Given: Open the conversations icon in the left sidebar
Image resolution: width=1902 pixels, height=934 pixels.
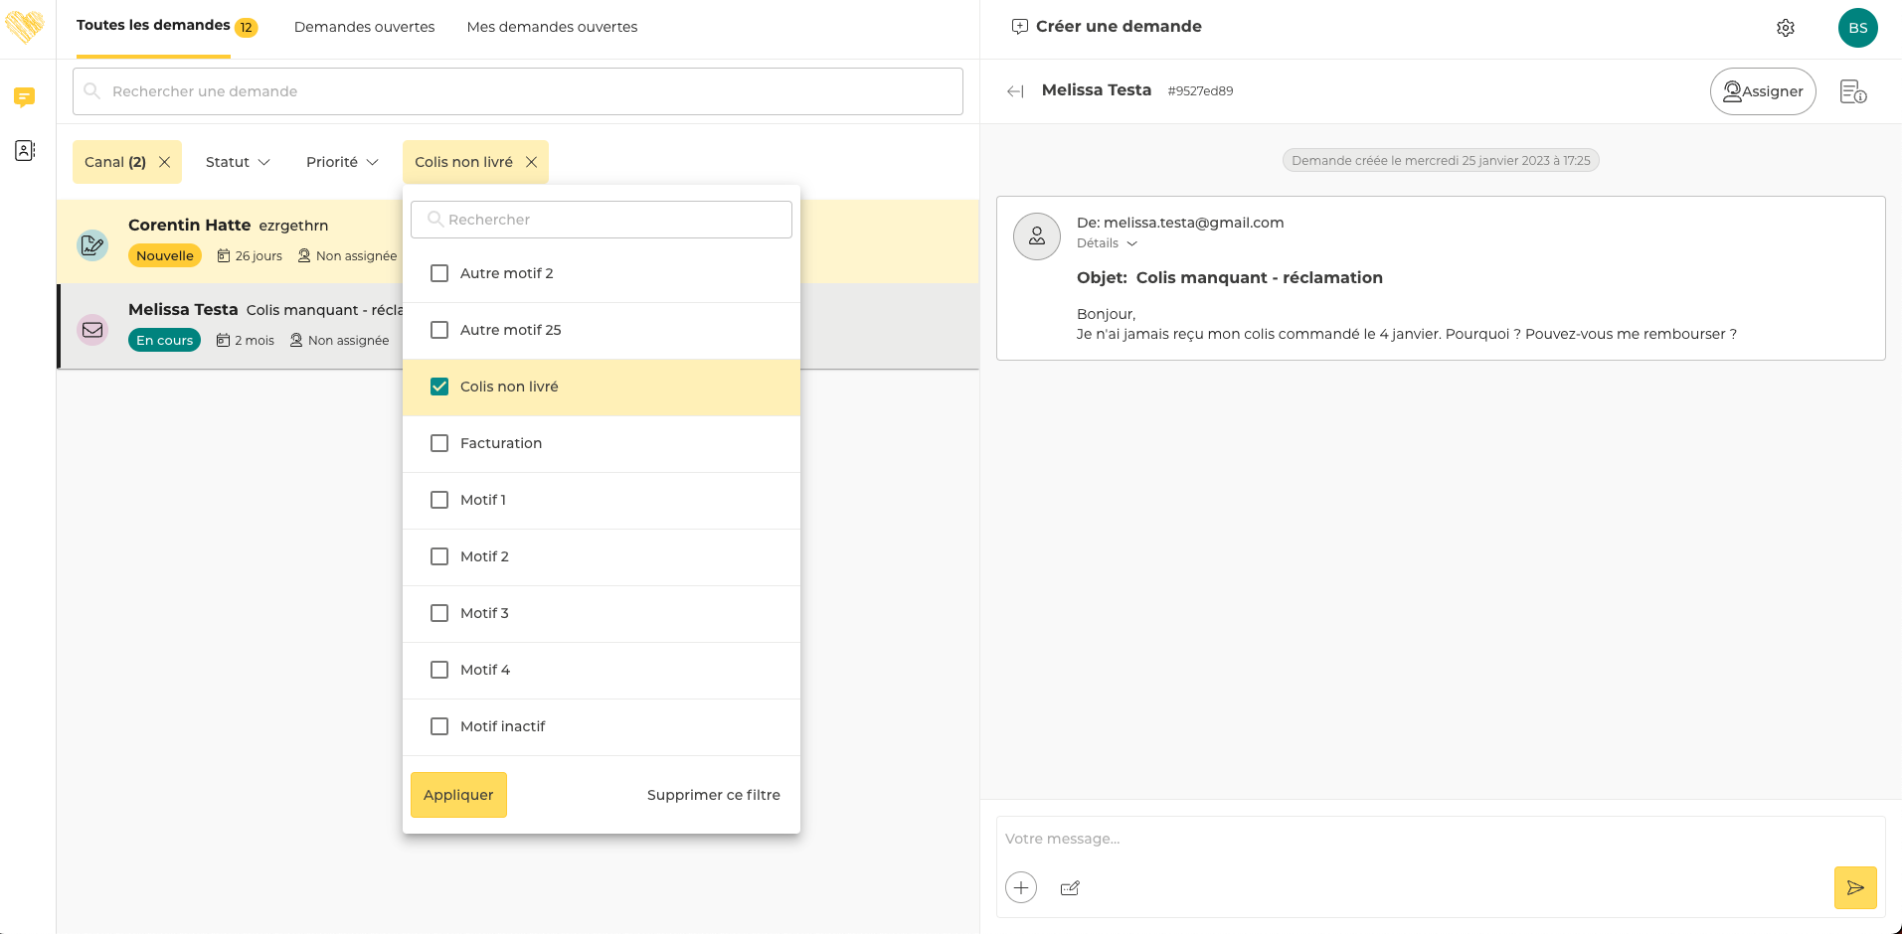Looking at the screenshot, I should 25,96.
